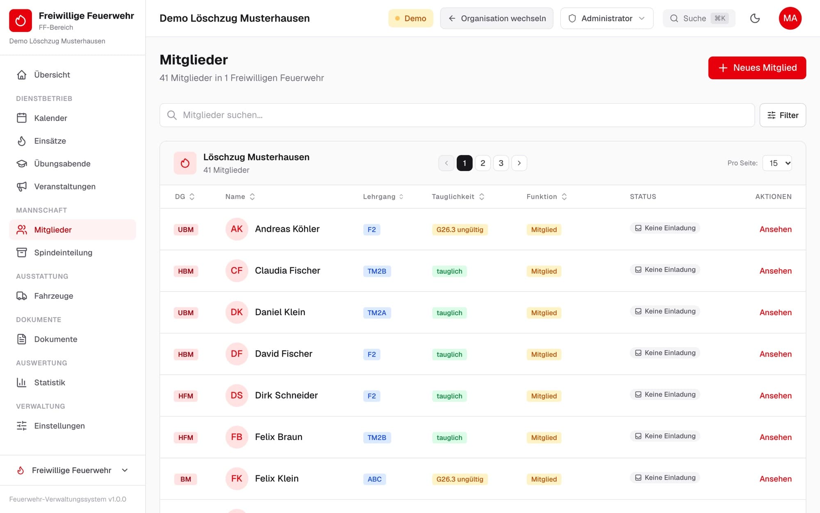Viewport: 820px width, 513px height.
Task: Expand the Freiwillige Feuerwehr switcher
Action: [x=73, y=470]
